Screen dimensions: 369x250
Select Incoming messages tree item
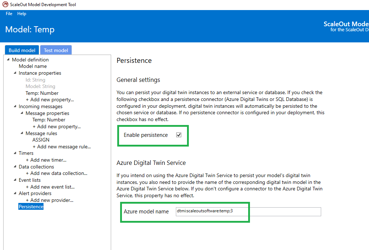41,106
